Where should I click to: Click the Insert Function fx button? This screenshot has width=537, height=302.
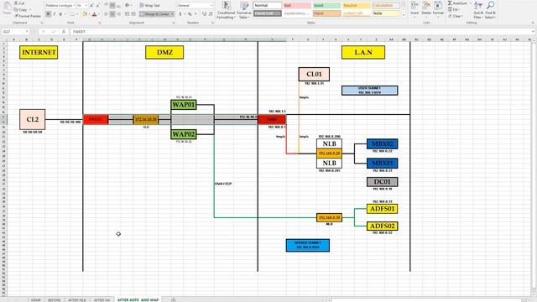(x=64, y=32)
